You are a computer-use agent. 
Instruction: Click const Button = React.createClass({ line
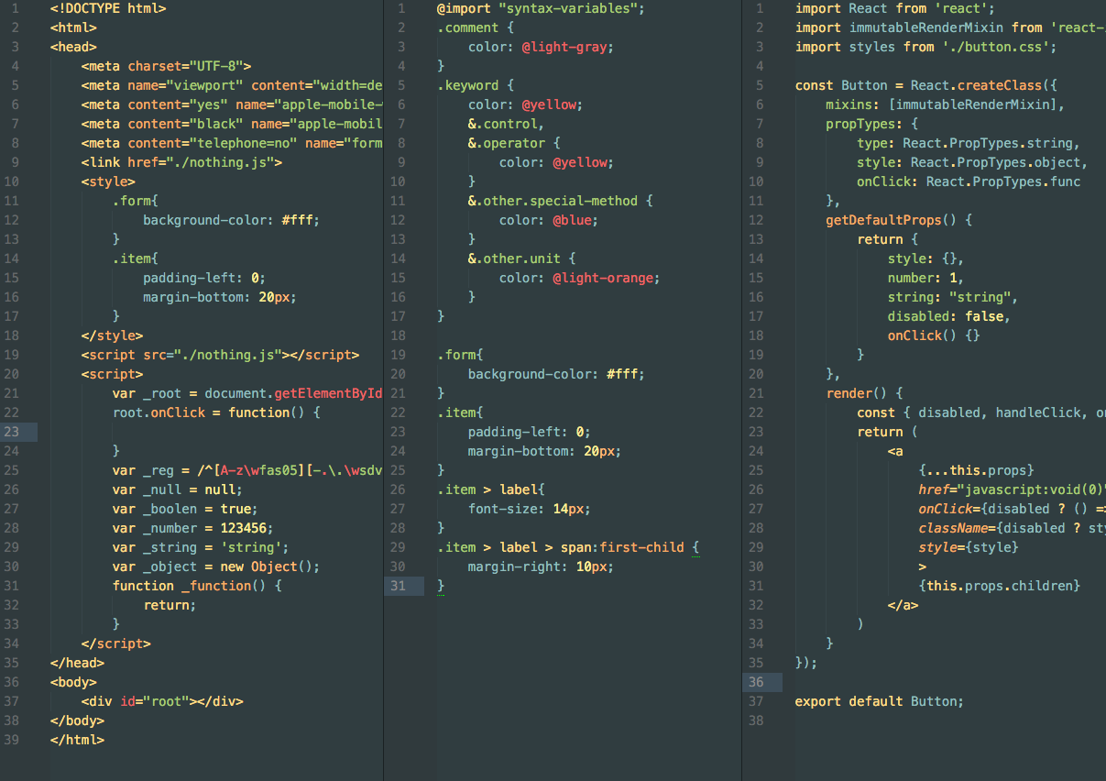[x=926, y=85]
